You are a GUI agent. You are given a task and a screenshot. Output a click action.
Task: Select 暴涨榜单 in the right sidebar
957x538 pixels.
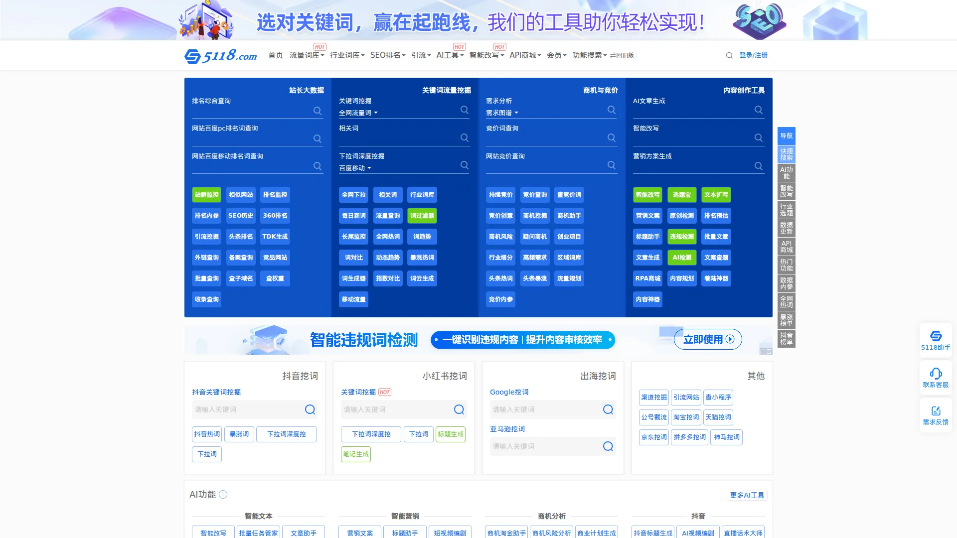click(x=787, y=320)
